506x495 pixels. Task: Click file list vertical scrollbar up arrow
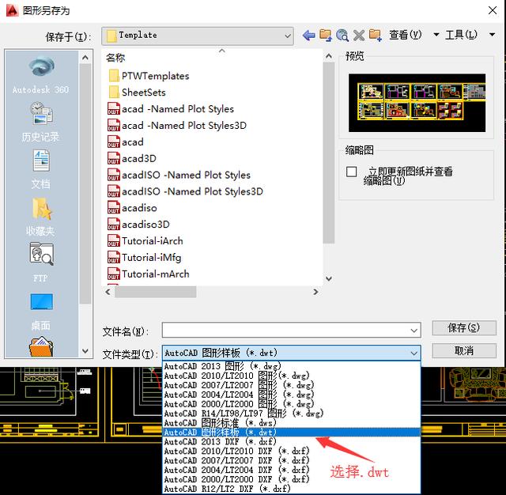click(x=329, y=56)
